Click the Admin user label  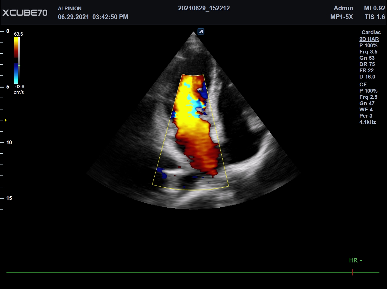click(343, 8)
